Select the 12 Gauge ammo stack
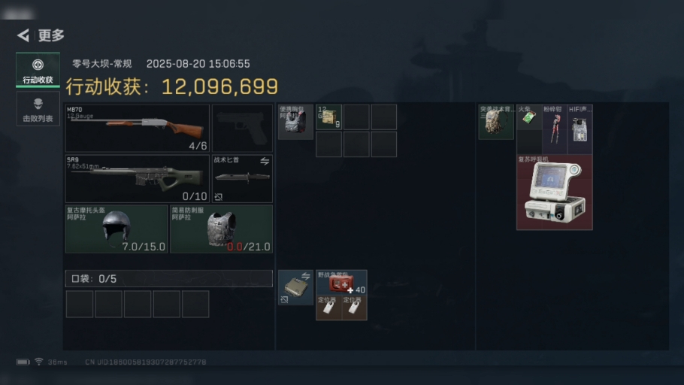The image size is (684, 385). 329,117
